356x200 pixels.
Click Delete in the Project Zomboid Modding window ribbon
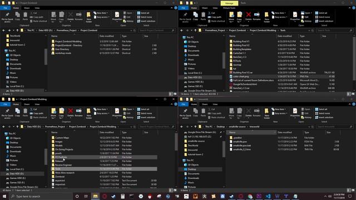pyautogui.click(x=71, y=112)
